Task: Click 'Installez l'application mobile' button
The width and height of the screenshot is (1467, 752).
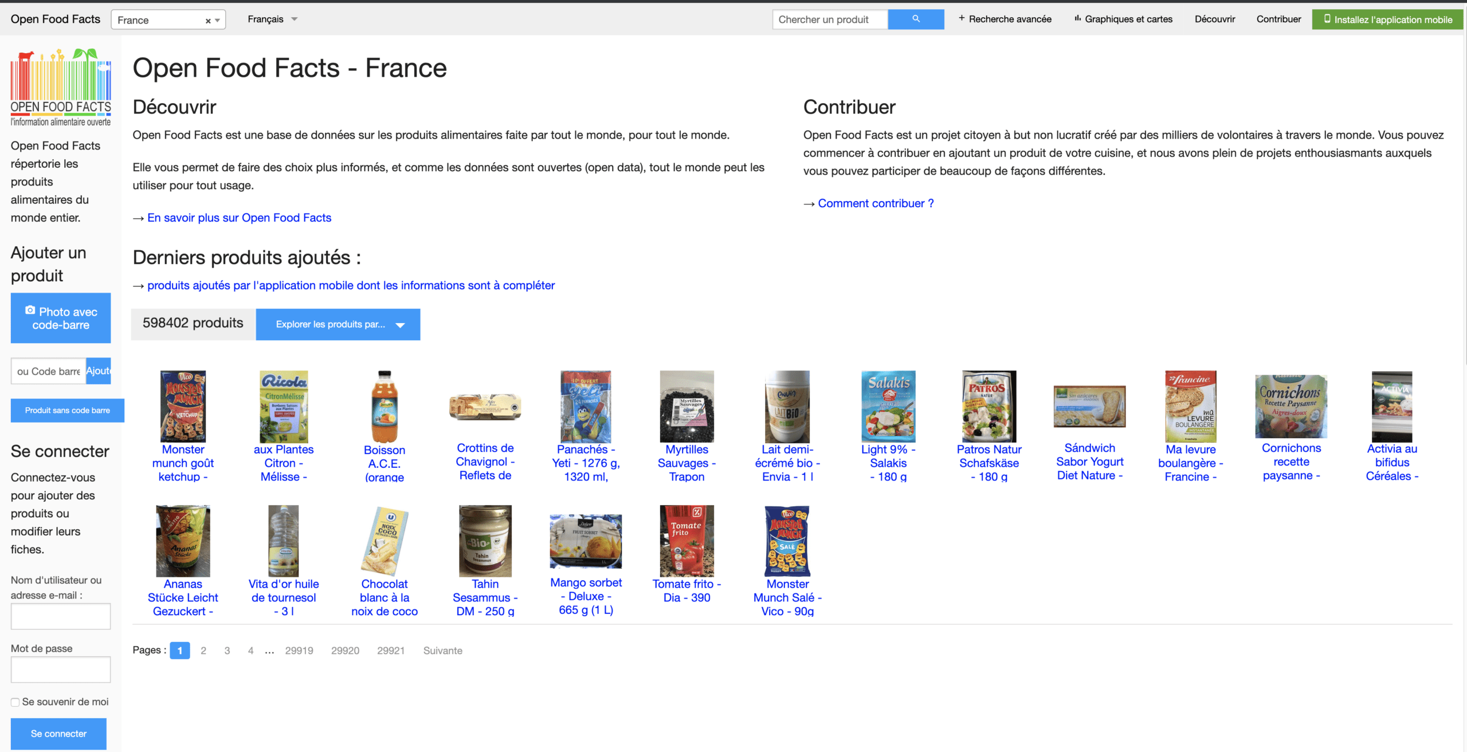Action: 1388,19
